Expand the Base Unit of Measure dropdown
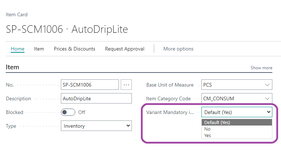The image size is (281, 158). coord(267,85)
